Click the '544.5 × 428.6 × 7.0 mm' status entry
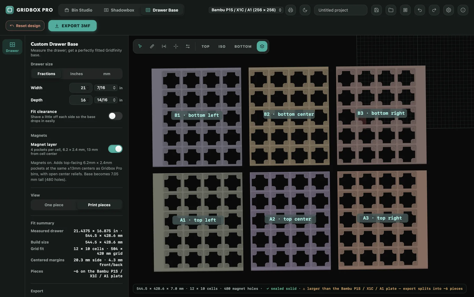 [160, 289]
